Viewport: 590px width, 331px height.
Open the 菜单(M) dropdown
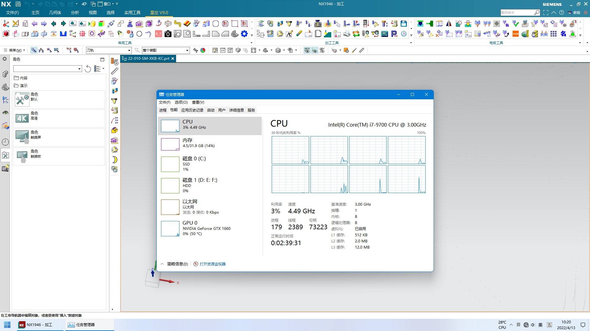(x=14, y=50)
